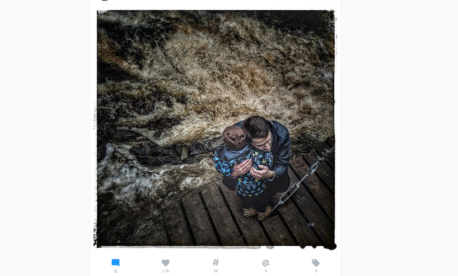Click the child's tan boots in the photo

tap(257, 213)
